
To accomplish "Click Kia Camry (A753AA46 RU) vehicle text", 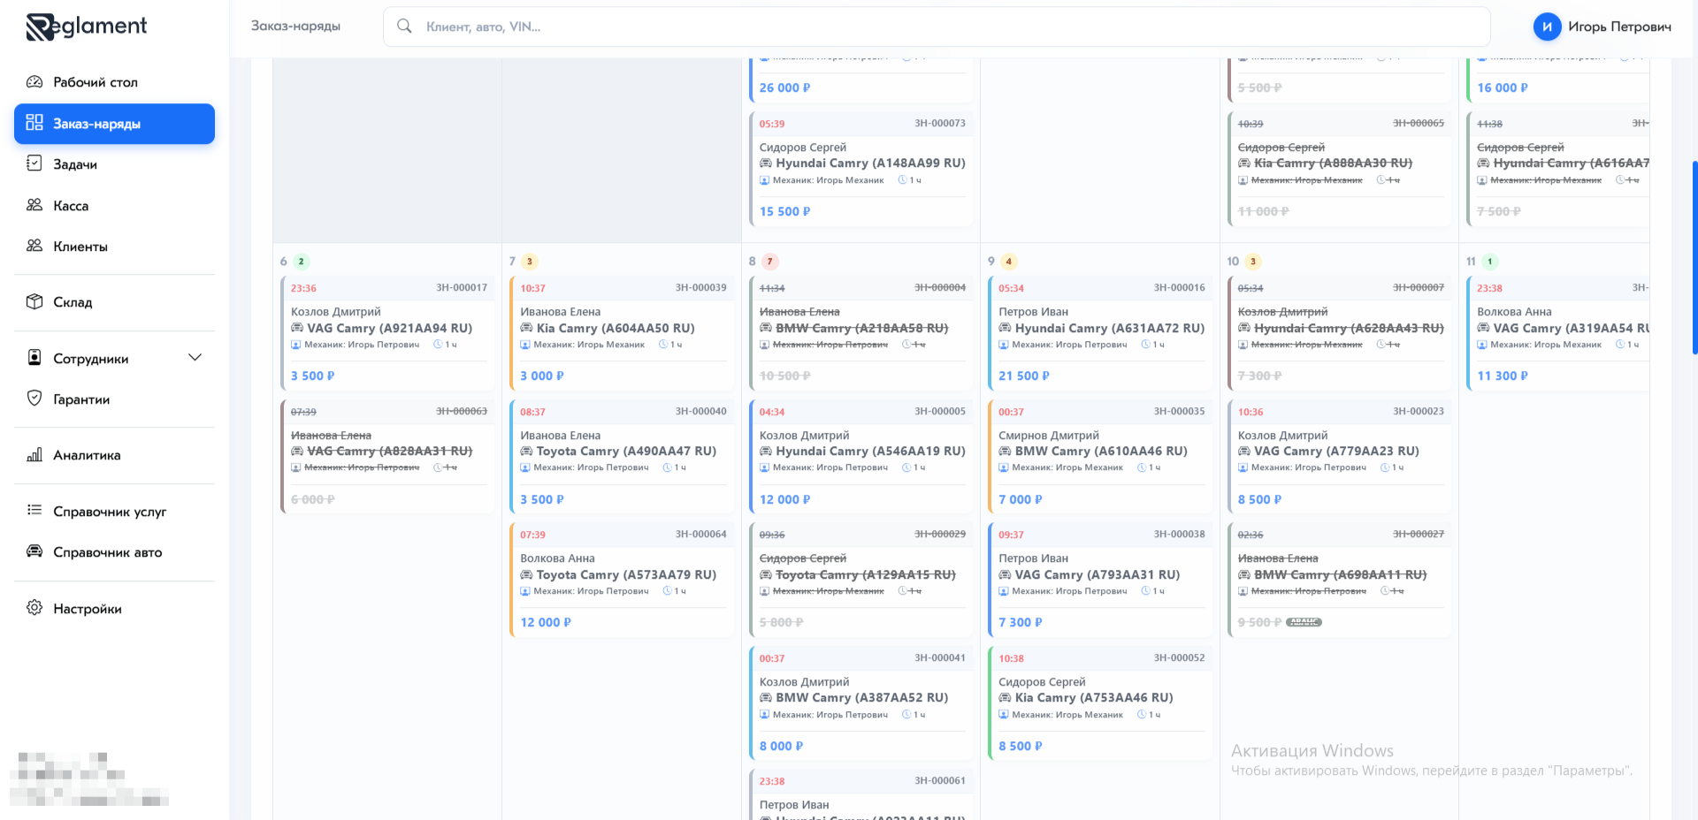I will point(1094,698).
